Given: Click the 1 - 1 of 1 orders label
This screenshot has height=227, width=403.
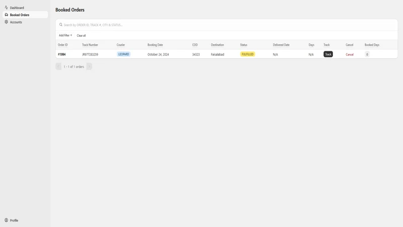Looking at the screenshot, I should pos(74,67).
